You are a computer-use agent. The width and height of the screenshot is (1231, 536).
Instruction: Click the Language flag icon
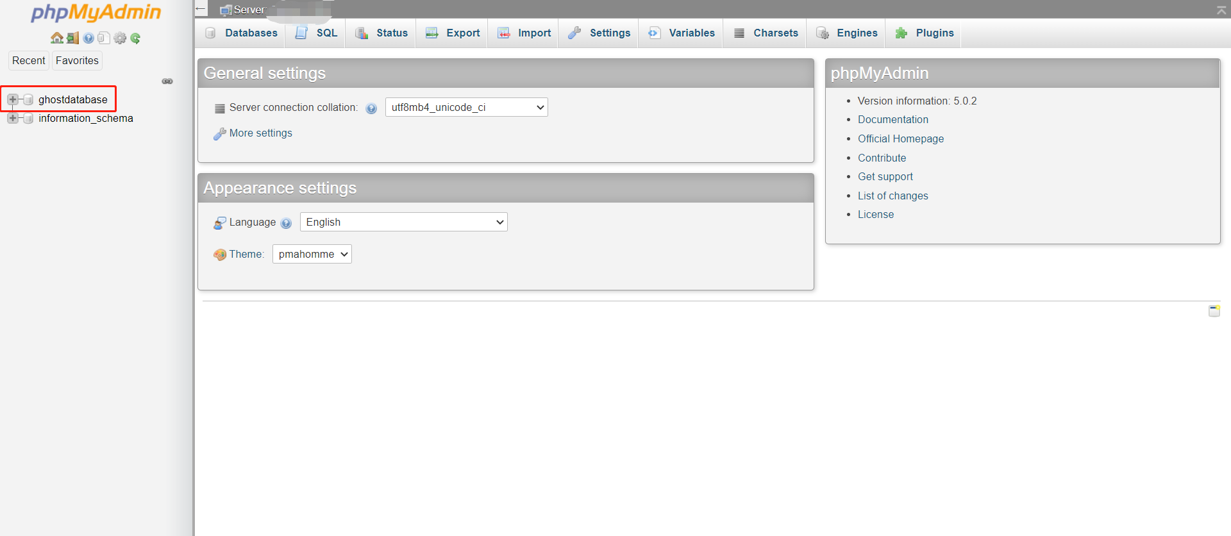pos(220,222)
